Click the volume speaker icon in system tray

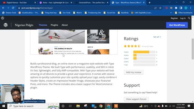click(x=174, y=106)
